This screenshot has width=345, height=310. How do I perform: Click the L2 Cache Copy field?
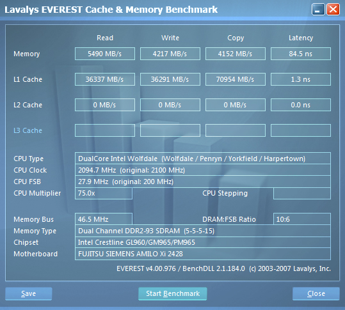236,105
